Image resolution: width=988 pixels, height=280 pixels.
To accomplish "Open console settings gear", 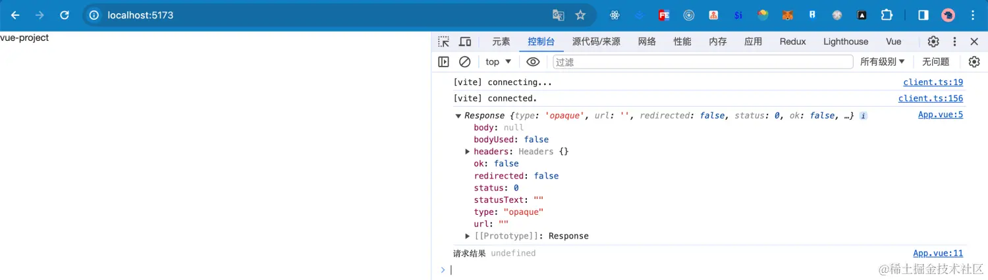I will coord(974,62).
